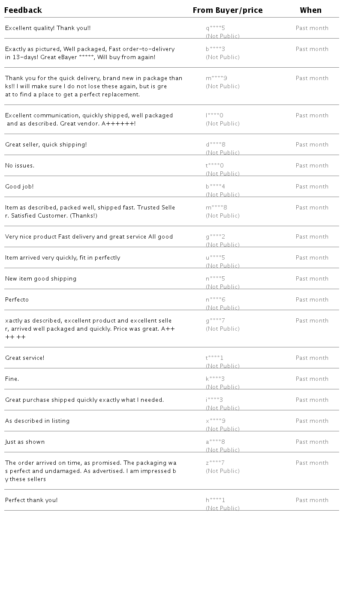Click buyer m****9 username

tap(216, 78)
